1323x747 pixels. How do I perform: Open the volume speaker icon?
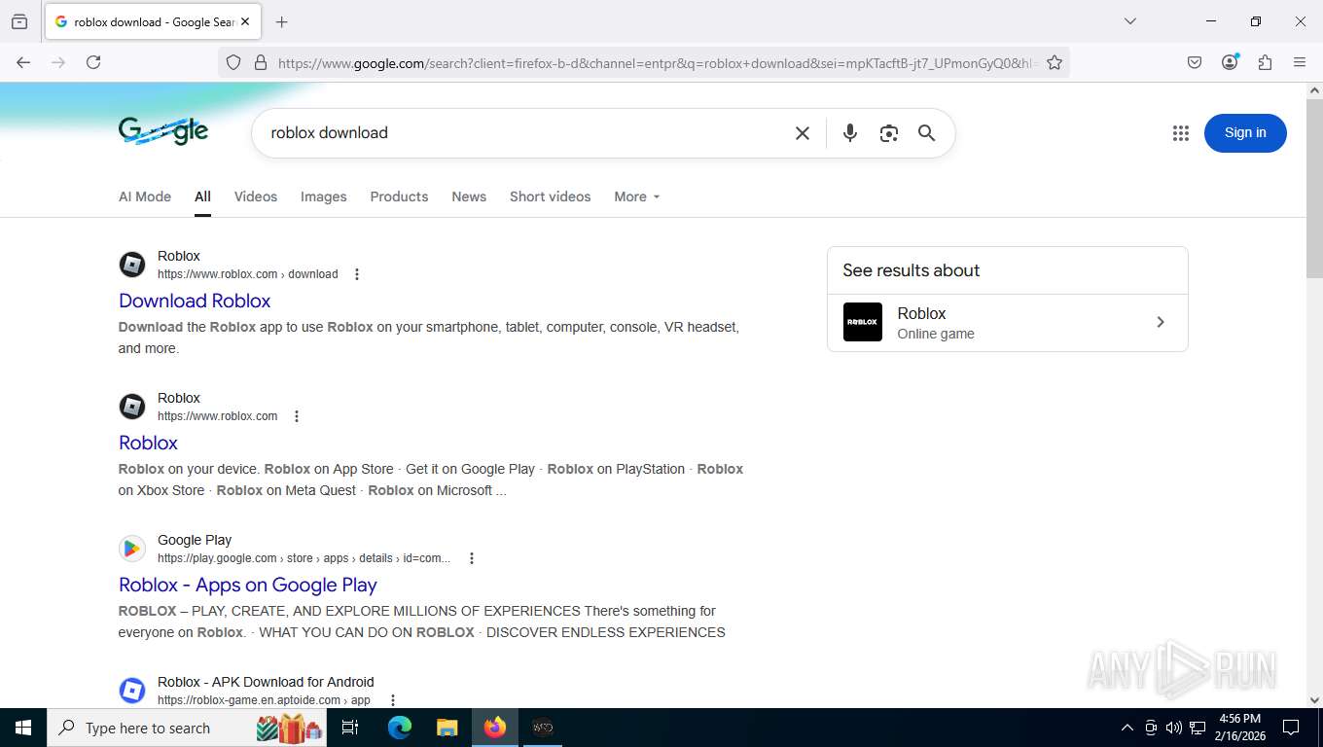tap(1173, 728)
